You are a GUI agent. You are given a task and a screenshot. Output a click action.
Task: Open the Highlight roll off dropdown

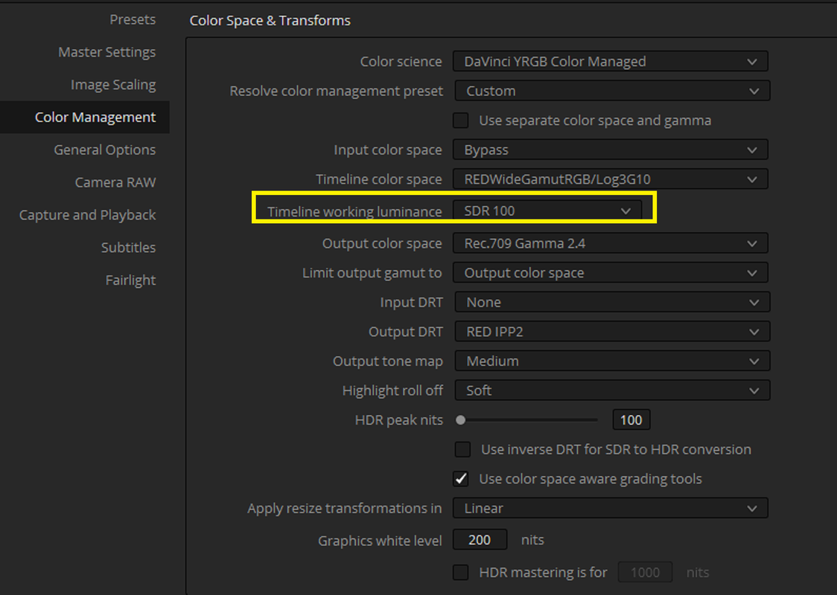[x=612, y=390]
